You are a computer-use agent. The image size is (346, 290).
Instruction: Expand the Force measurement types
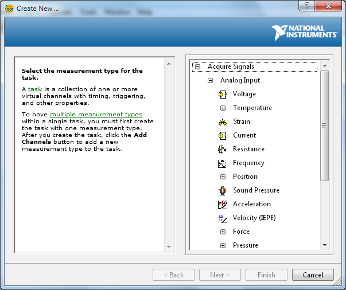tap(223, 232)
